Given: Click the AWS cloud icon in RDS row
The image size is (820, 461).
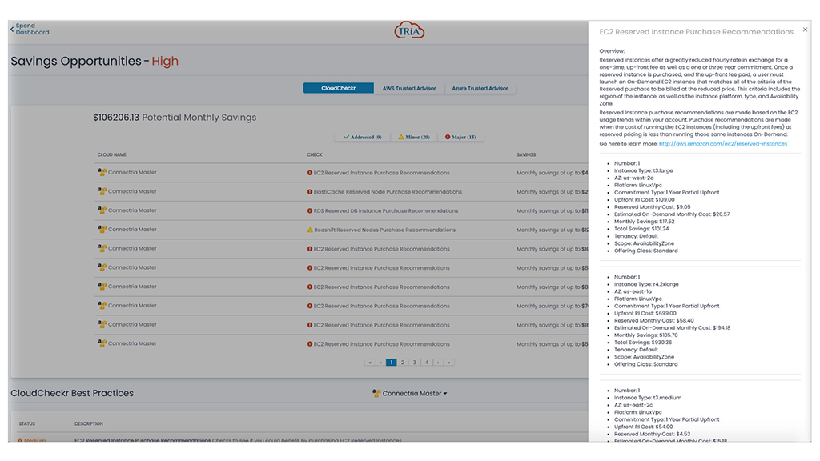Looking at the screenshot, I should pos(102,210).
